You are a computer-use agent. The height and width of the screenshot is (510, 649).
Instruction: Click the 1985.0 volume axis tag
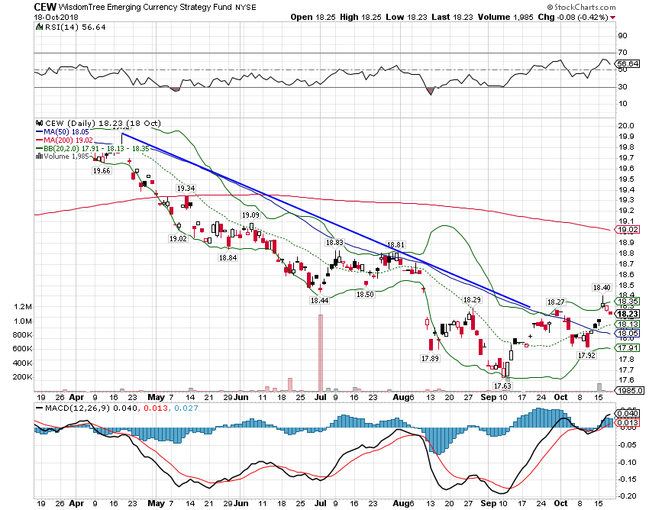630,390
